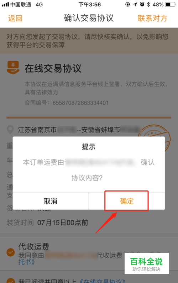The height and width of the screenshot is (283, 178).
Task: Tap the orange stamp seal graphic
Action: point(155,133)
